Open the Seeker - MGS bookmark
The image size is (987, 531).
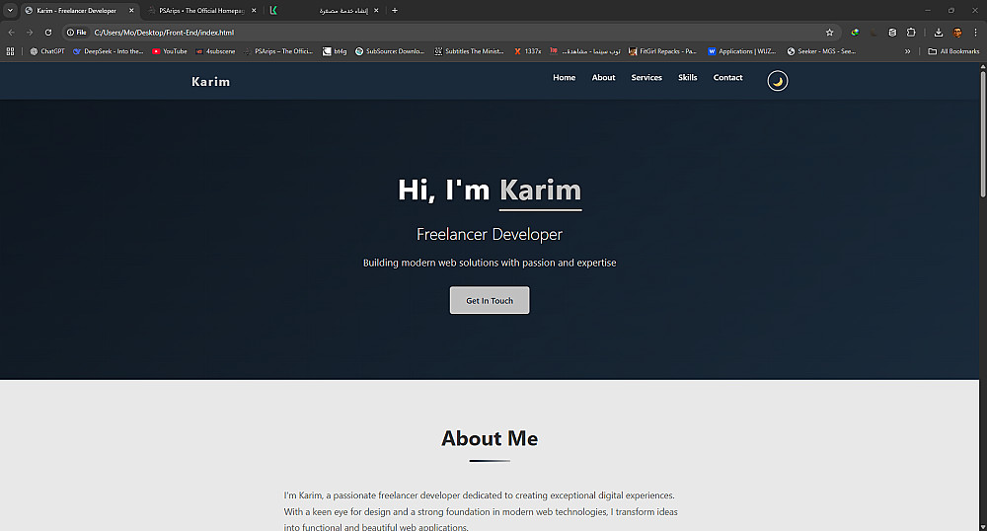click(821, 51)
